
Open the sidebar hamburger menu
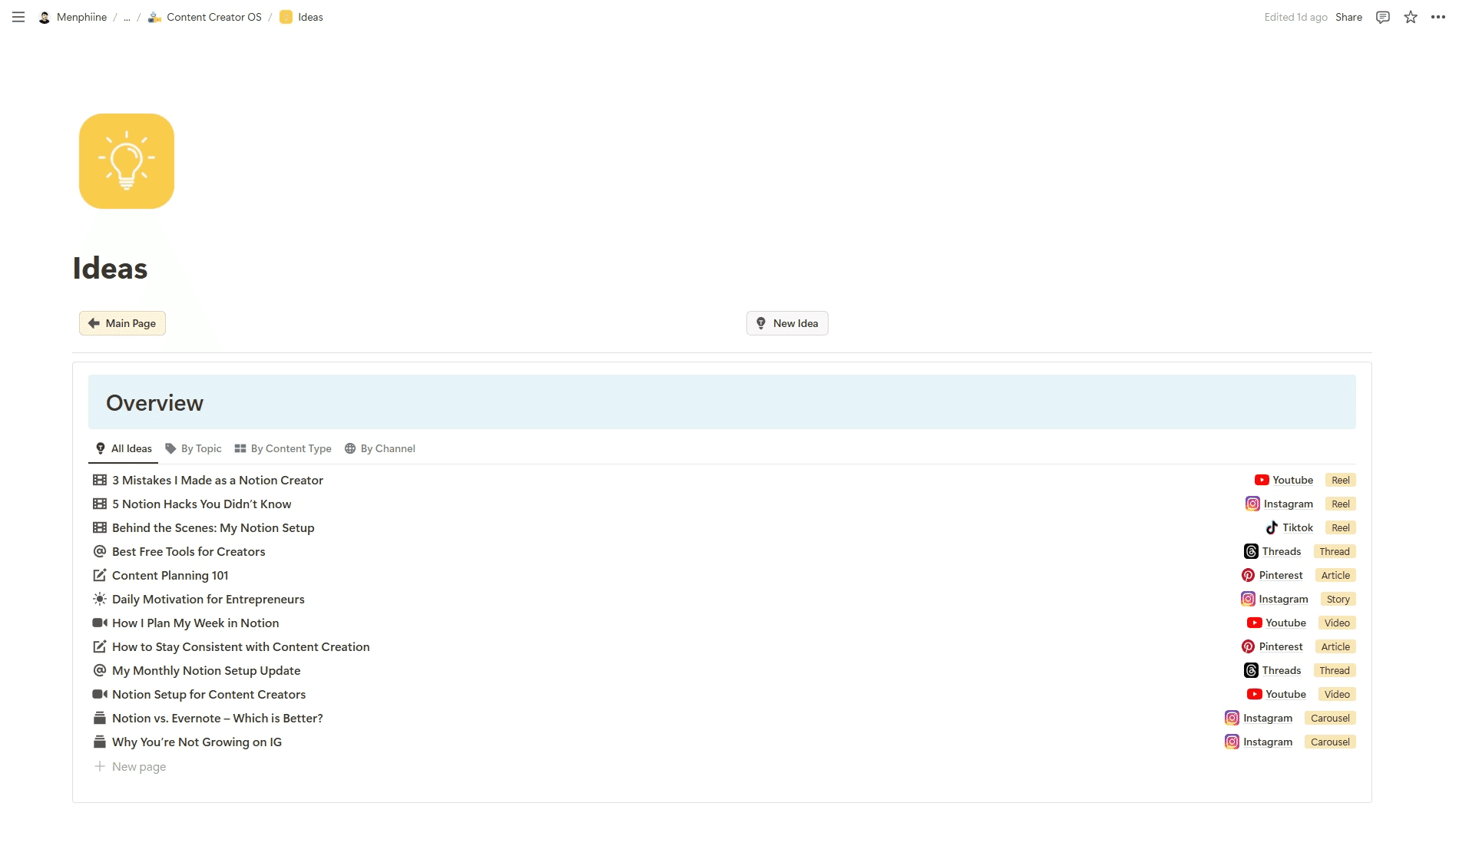18,17
